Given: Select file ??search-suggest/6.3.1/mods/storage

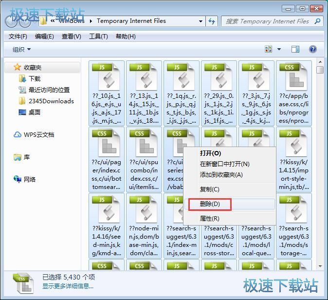Looking at the screenshot, I should pos(294,225).
